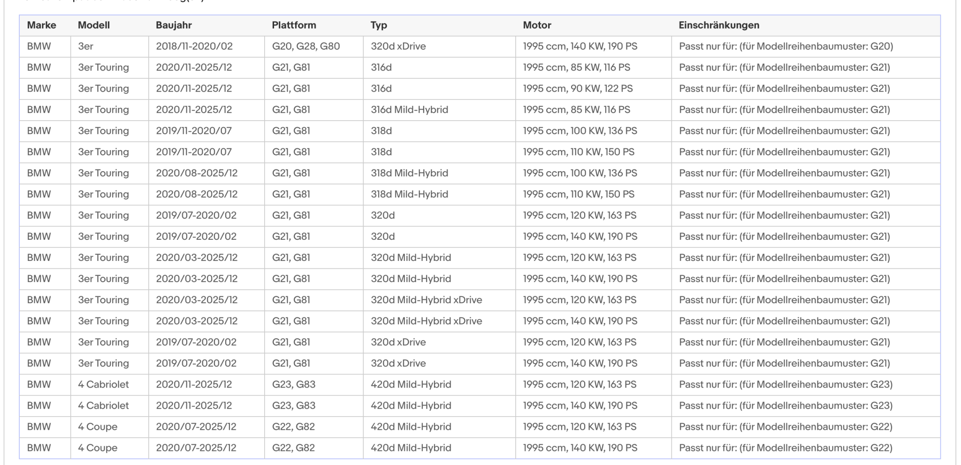Click the 'Typ' column header
961x465 pixels.
pyautogui.click(x=379, y=25)
